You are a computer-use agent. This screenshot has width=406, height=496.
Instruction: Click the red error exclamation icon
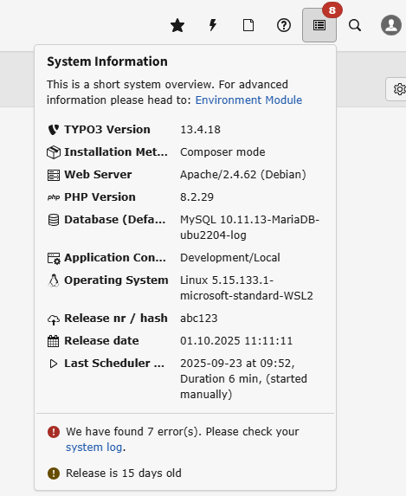(x=54, y=432)
